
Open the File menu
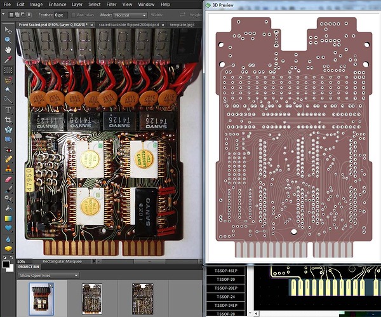tap(7, 4)
